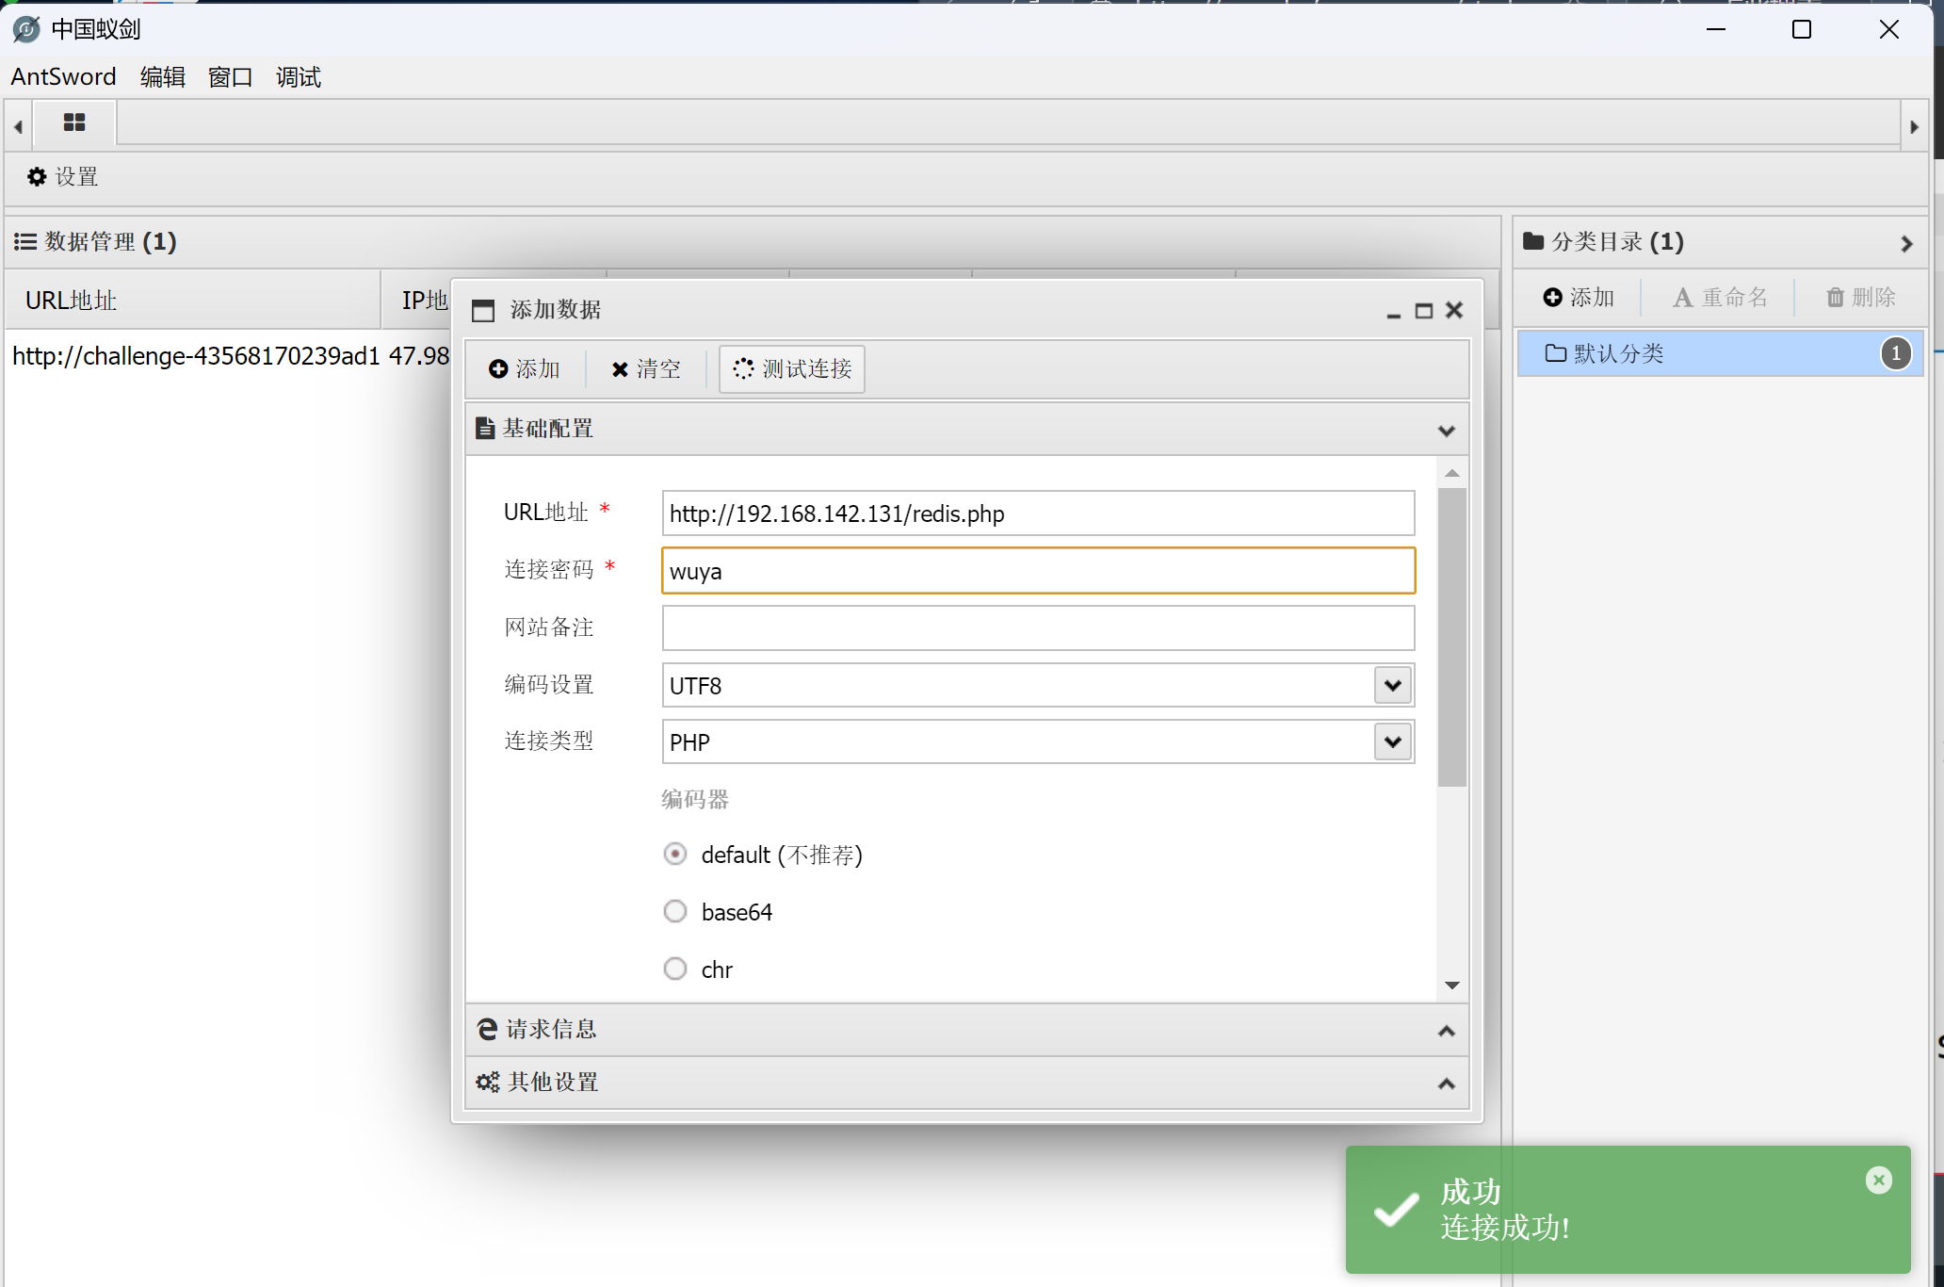Open the 调试 menu
Viewport: 1944px width, 1287px height.
pyautogui.click(x=298, y=77)
